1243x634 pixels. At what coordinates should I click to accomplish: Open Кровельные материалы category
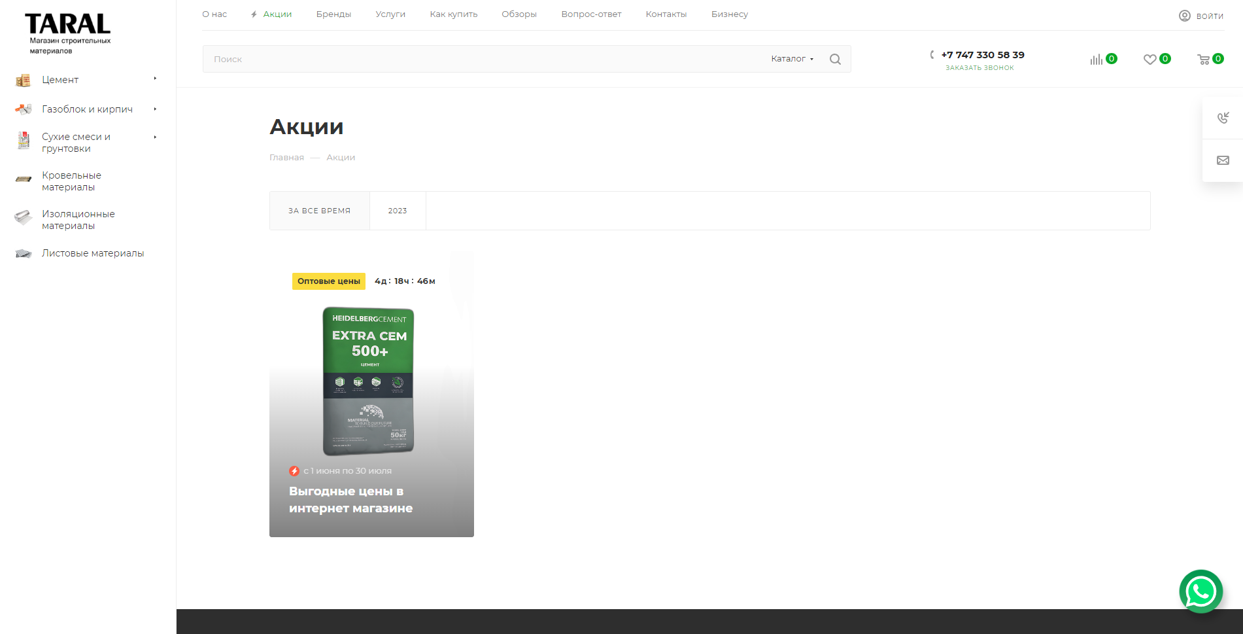click(72, 181)
